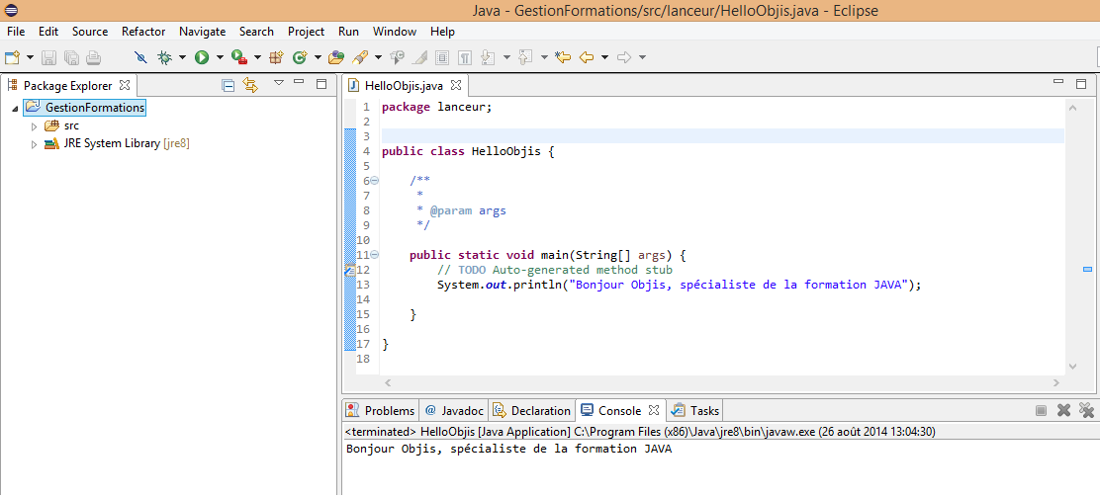Switch to the Declaration tab
Screen dimensions: 1100x498
coord(532,410)
